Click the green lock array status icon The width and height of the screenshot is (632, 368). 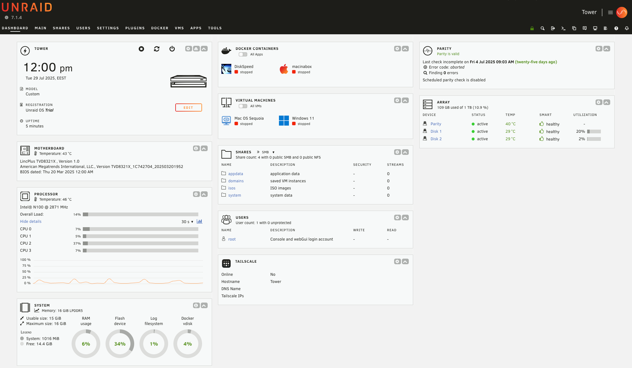click(x=532, y=28)
